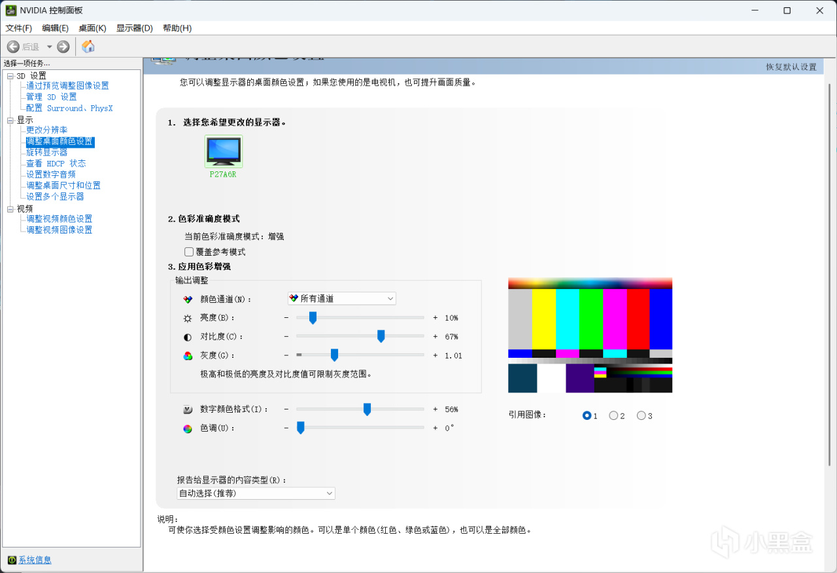Click the 当前色彩准确度模式: 增强 text
The image size is (837, 573).
[x=234, y=237]
